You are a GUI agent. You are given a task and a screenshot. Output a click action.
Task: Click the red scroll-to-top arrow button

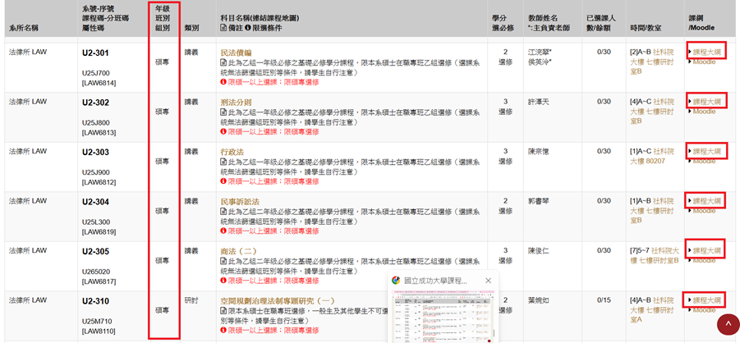point(728,326)
